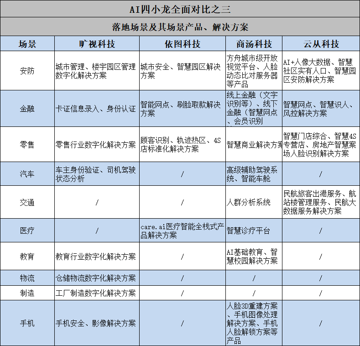Click cell AI基础教育、智慧校园解决方案

coord(254,256)
